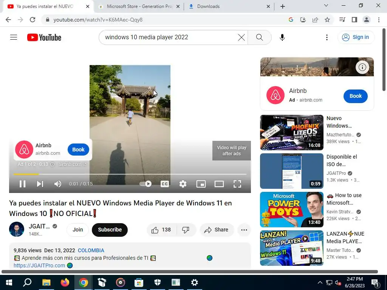Bookmark this page with the star
The height and width of the screenshot is (290, 387).
327,20
